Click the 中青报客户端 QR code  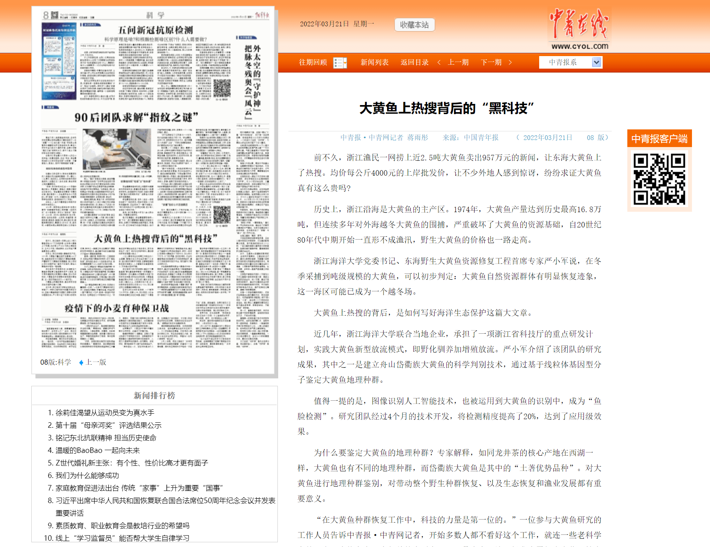[659, 179]
